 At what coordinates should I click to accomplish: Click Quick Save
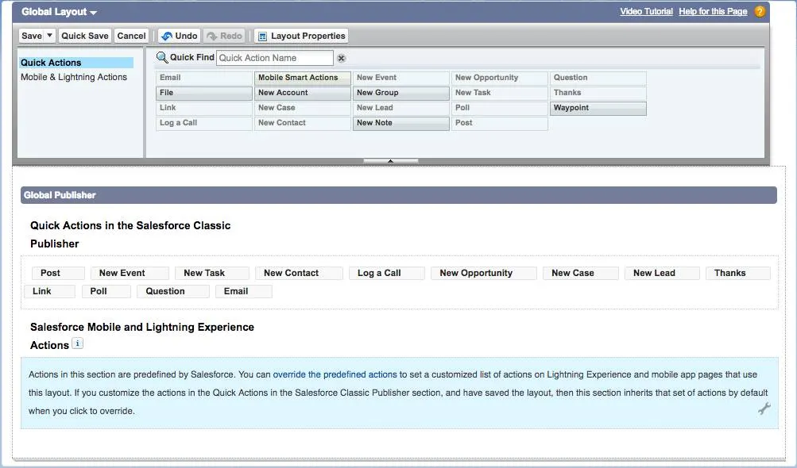pos(85,36)
